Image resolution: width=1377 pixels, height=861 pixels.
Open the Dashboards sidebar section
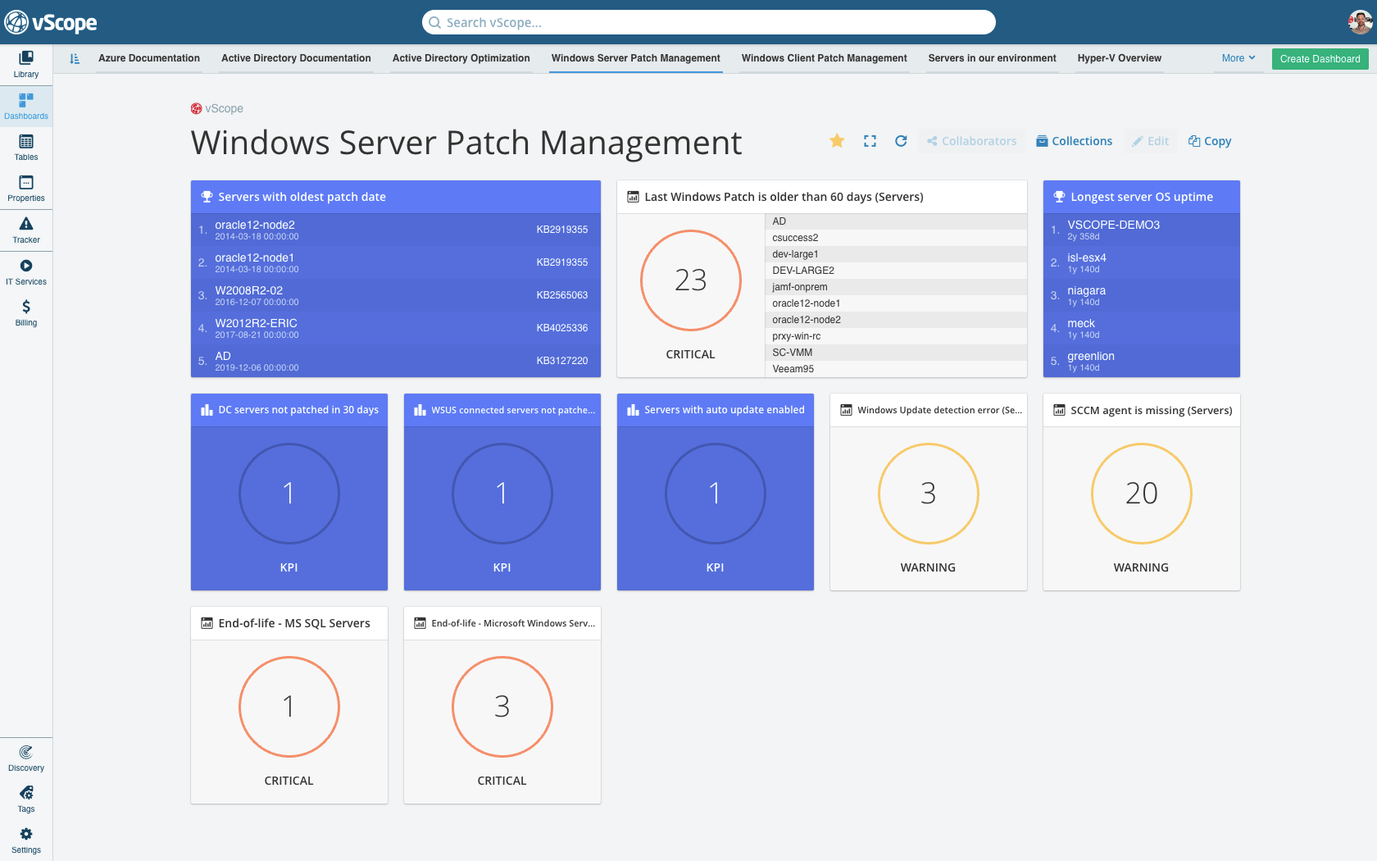coord(26,106)
